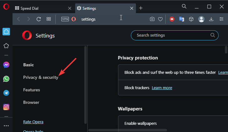The height and width of the screenshot is (132, 228).
Task: Toggle the VPN badge in address bar
Action: point(65,19)
